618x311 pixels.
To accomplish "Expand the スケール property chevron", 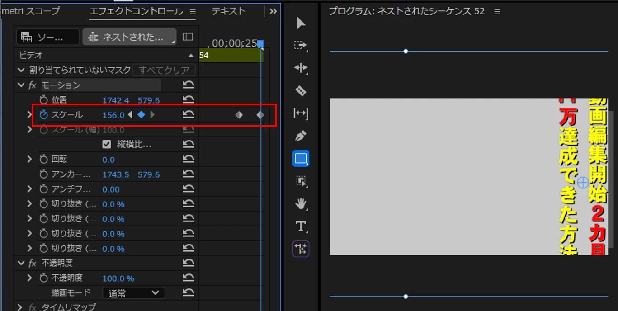I will pos(30,115).
